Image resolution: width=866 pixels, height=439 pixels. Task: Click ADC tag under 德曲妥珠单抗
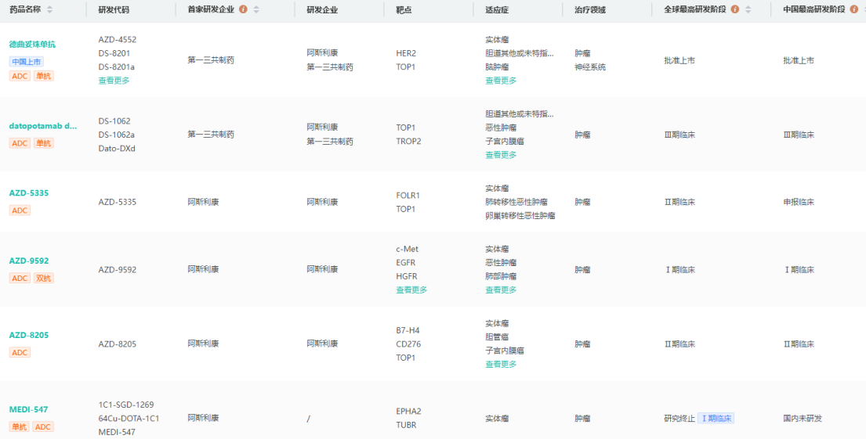20,76
